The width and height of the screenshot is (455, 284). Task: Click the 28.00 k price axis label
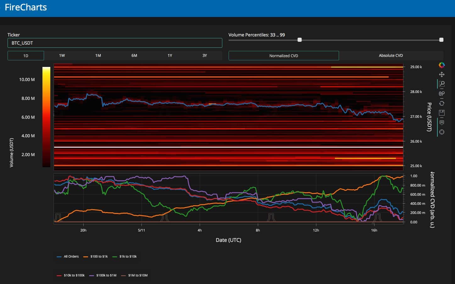tap(416, 92)
